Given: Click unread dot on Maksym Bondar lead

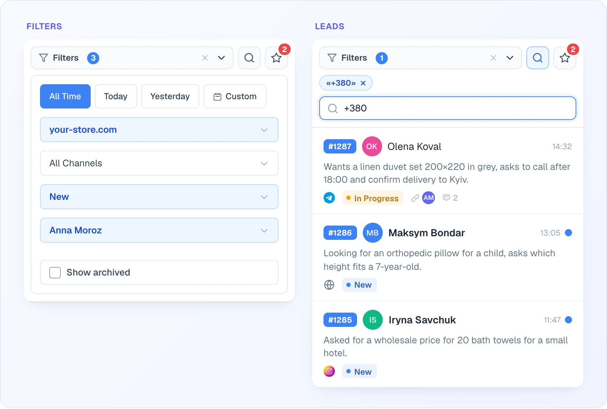Looking at the screenshot, I should pyautogui.click(x=568, y=233).
